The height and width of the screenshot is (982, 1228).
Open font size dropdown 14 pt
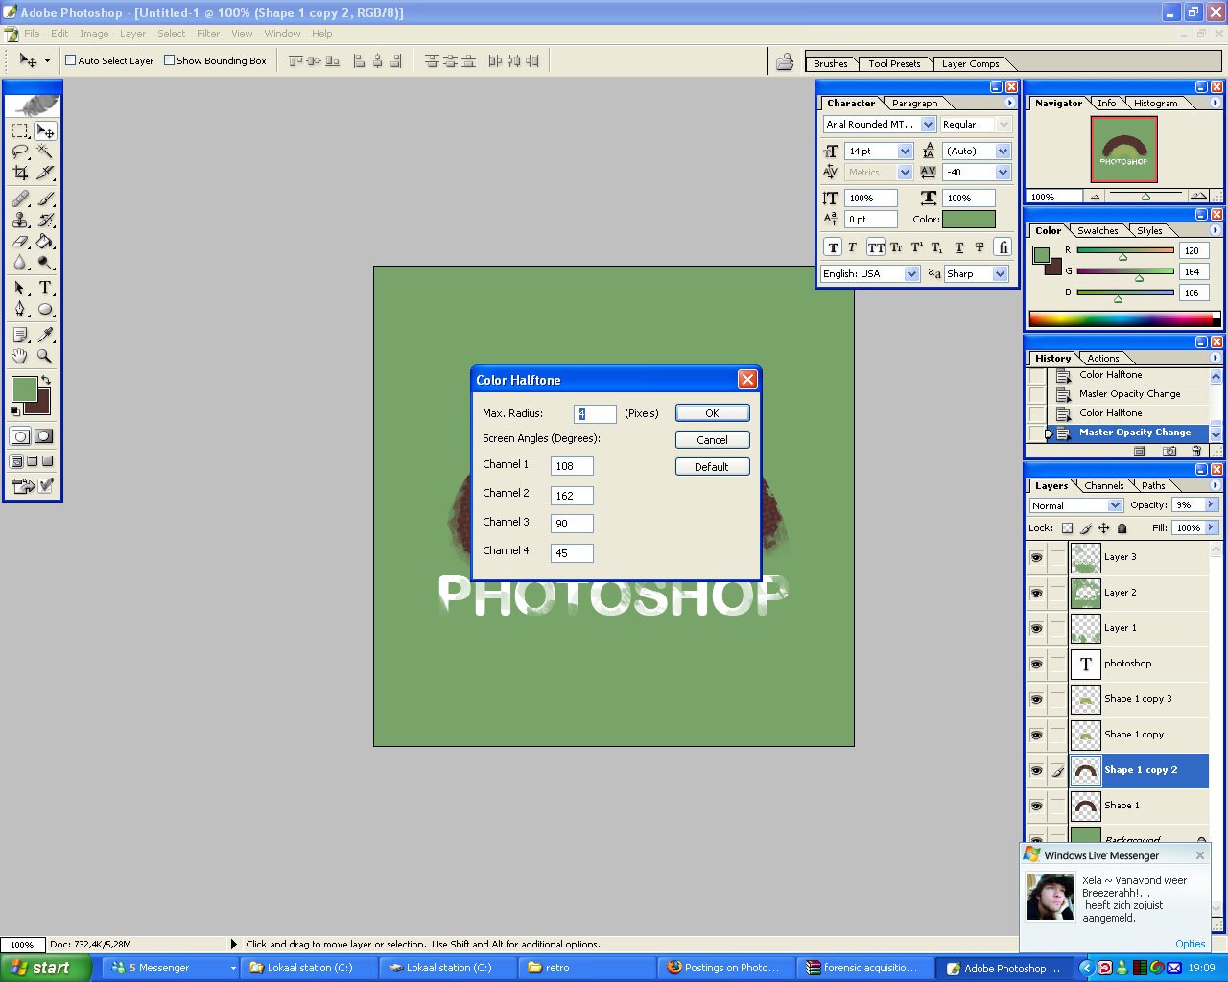coord(905,152)
